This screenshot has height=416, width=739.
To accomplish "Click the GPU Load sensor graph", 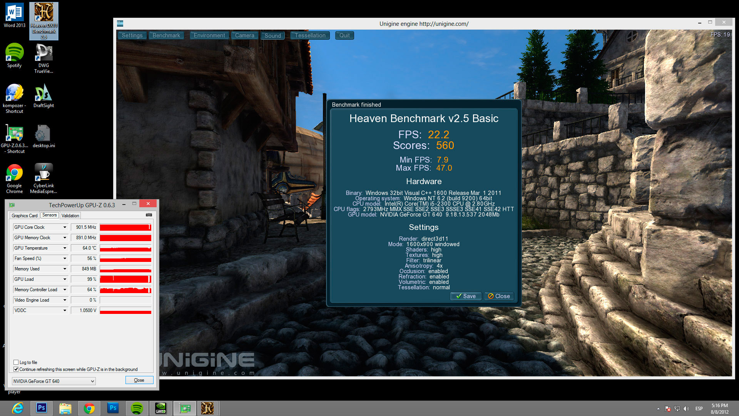I will [125, 279].
